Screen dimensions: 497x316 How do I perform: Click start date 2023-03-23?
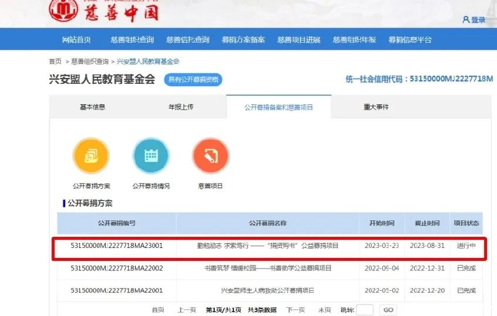click(382, 246)
